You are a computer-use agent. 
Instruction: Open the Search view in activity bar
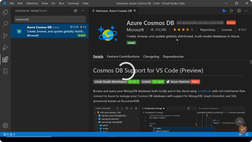tap(5, 24)
